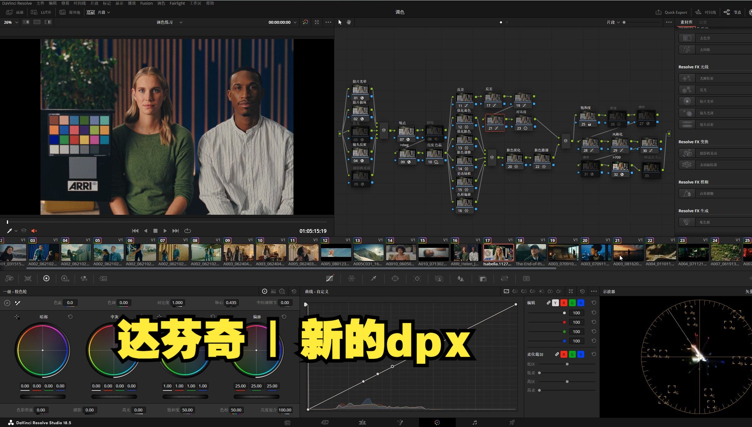Open the Sizing palette
Image resolution: width=752 pixels, height=427 pixels.
505,278
